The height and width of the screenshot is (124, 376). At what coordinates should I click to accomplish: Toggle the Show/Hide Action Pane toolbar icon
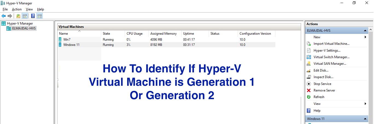[x=39, y=16]
